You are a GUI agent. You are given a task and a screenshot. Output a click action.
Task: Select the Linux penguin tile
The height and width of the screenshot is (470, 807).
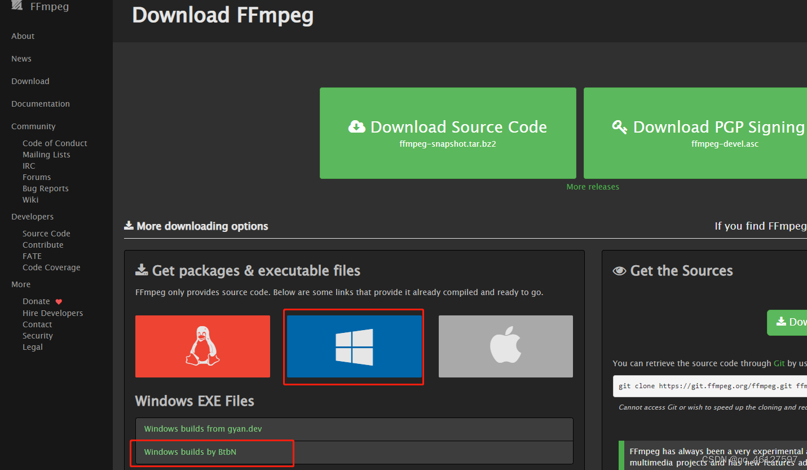(x=202, y=346)
